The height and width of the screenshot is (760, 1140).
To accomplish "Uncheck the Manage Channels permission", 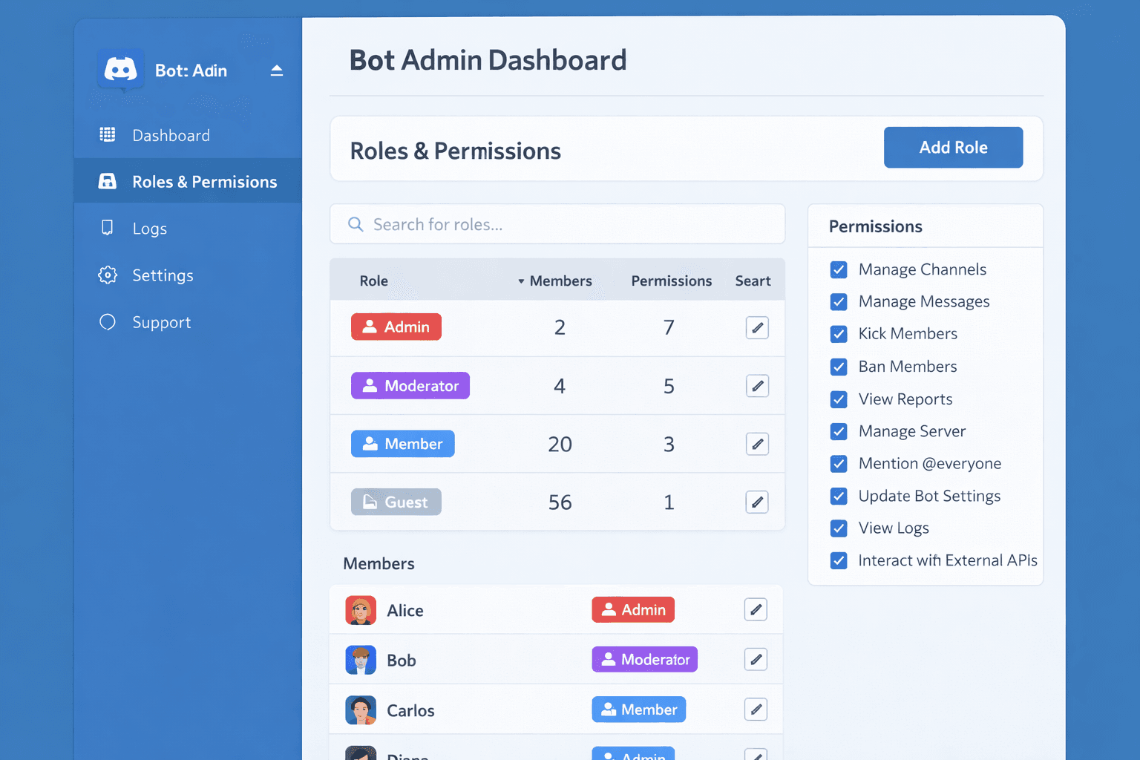I will coord(839,269).
